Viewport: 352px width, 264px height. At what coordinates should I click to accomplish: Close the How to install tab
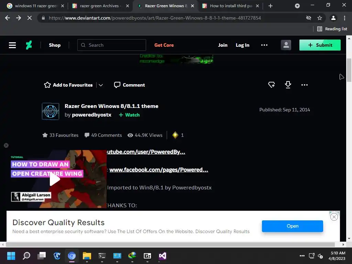click(257, 6)
